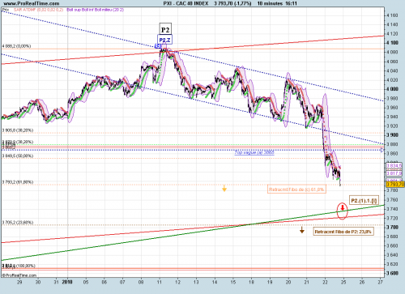Click the Prix label in the chart corner
Viewport: 405px width, 294px height.
click(6, 10)
